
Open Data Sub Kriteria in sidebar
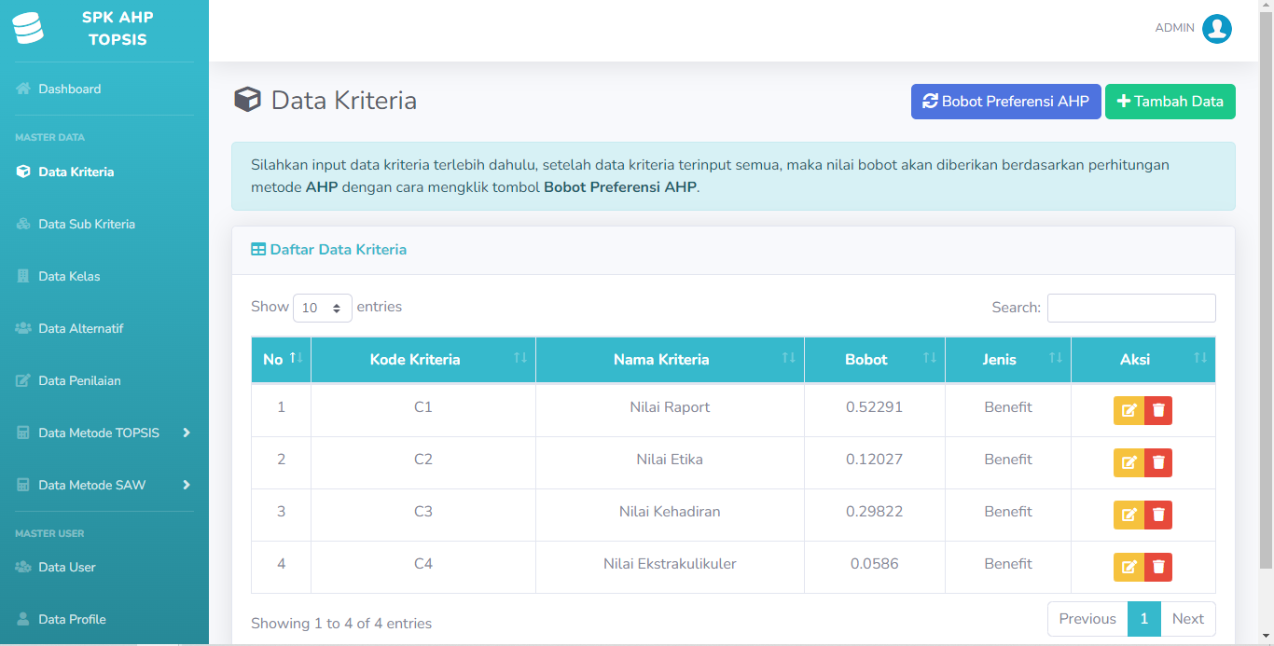(x=87, y=224)
